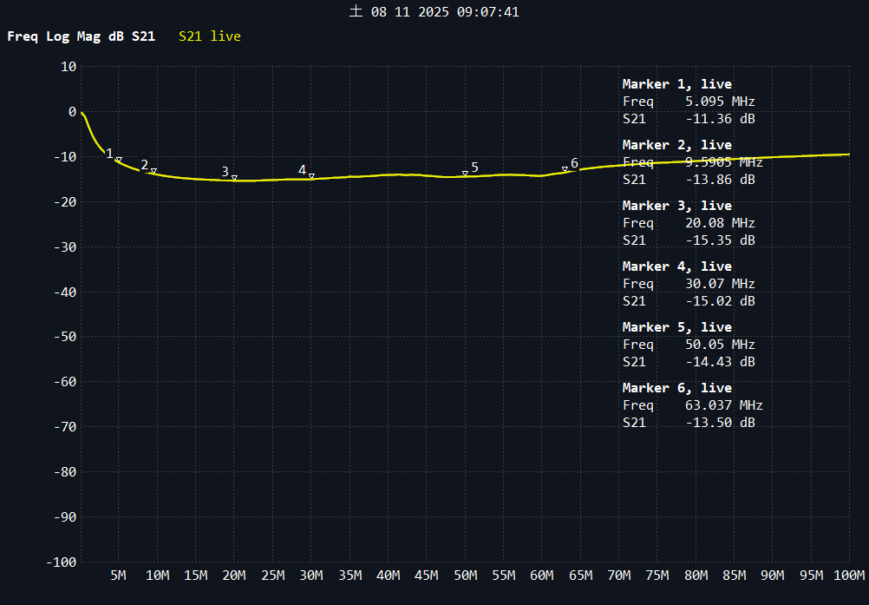Click the yellow 'S21 live' trace label
Screen dimensions: 869x605
(210, 36)
